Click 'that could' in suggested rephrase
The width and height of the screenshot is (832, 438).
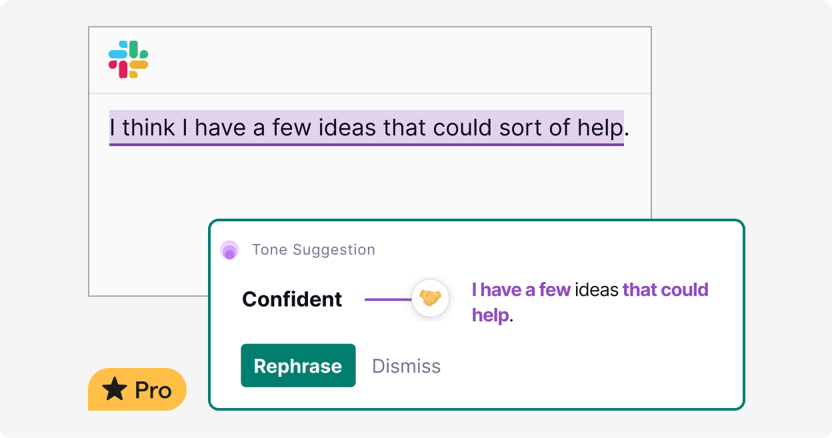[665, 290]
